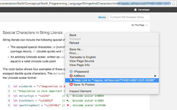Image resolution: width=177 pixels, height=110 pixels.
Task: Click the 1Password extension icon
Action: pos(71,71)
